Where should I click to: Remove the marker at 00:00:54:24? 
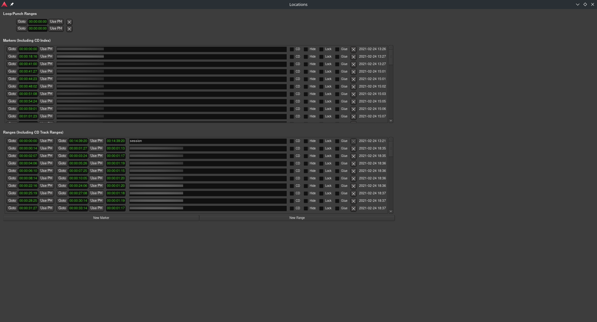pyautogui.click(x=353, y=102)
